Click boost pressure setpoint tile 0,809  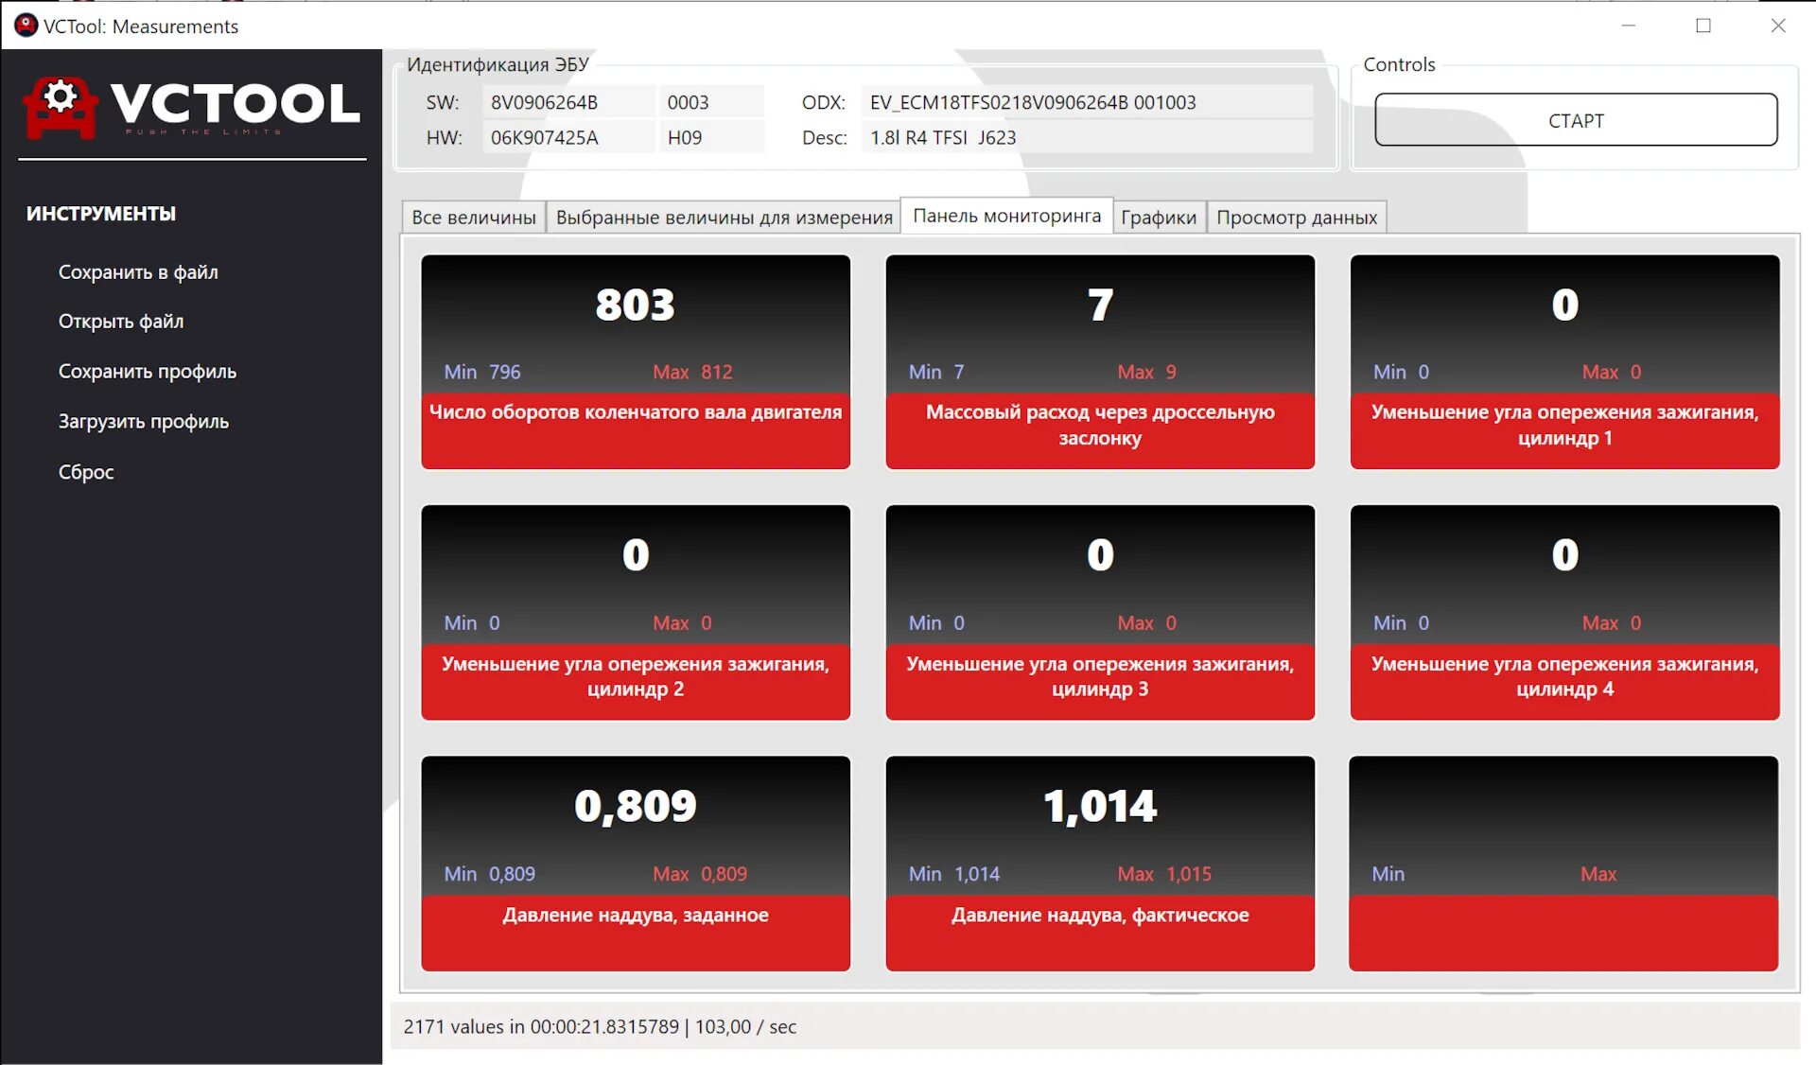click(636, 863)
